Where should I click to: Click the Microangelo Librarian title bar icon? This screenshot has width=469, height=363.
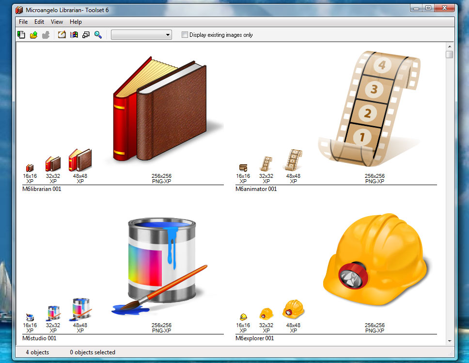point(19,10)
